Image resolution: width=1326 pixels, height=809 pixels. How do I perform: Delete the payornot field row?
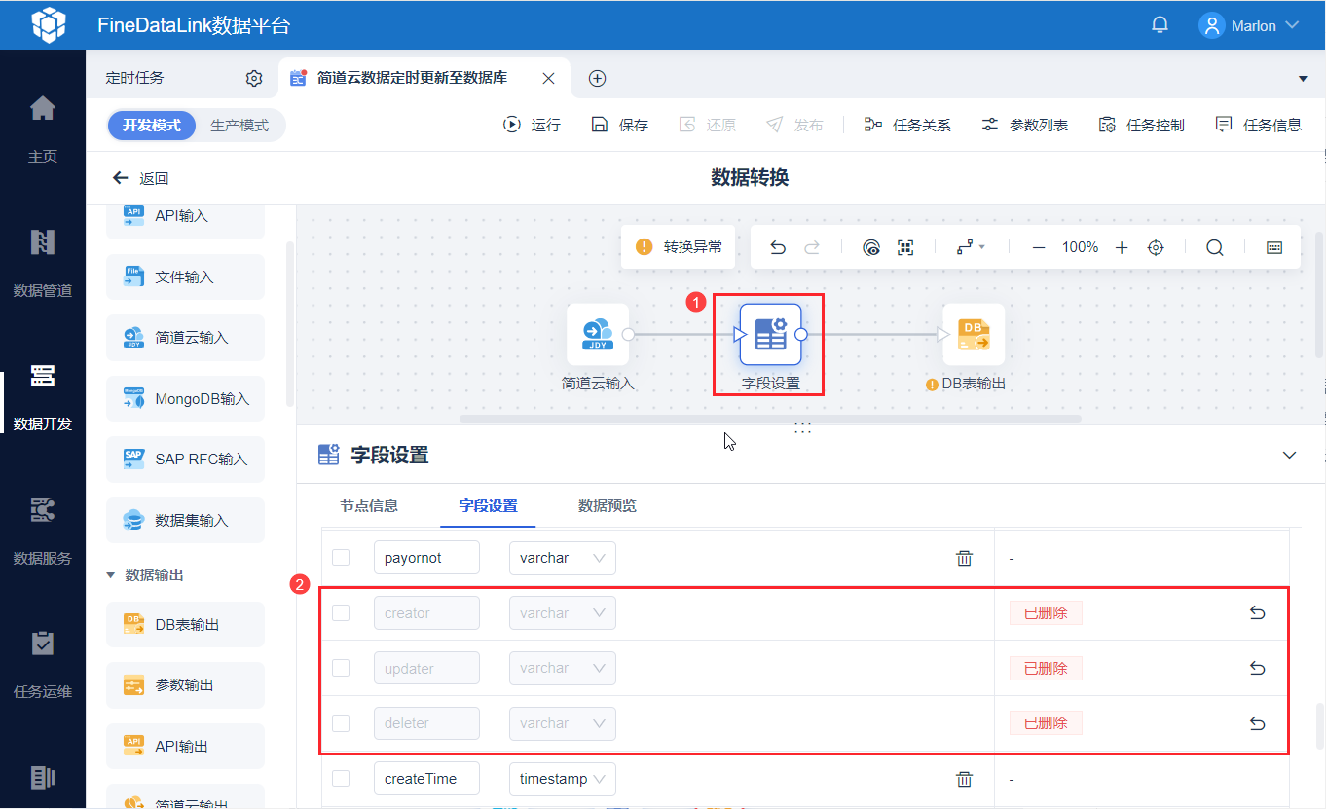(x=964, y=558)
